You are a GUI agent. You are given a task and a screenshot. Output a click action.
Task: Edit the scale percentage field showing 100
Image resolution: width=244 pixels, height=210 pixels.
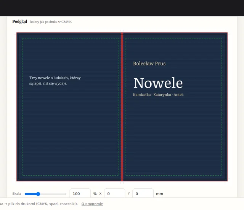(80, 194)
